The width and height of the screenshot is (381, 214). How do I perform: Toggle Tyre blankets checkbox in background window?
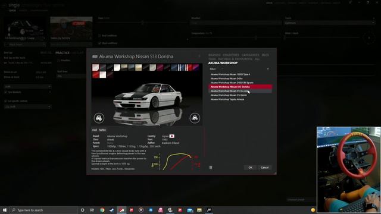point(5,92)
